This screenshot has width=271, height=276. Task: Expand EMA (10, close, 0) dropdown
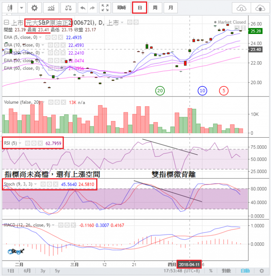[43, 45]
